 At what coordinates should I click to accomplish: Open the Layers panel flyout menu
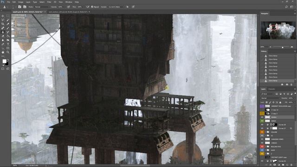295,89
